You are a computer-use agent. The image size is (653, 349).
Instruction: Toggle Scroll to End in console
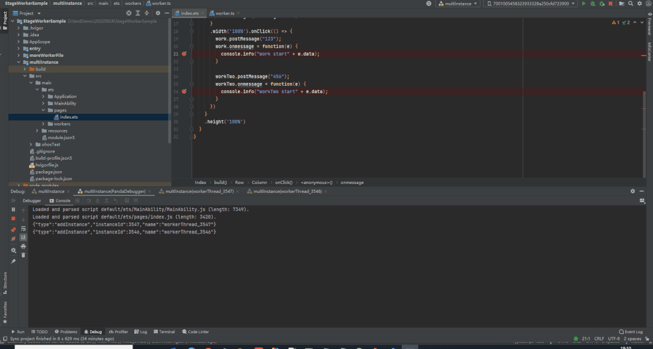click(24, 237)
